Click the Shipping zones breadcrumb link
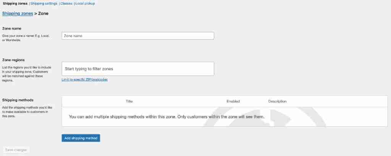 click(x=18, y=13)
